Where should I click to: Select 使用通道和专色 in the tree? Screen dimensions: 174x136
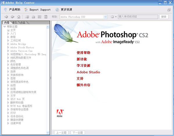[x=19, y=82]
